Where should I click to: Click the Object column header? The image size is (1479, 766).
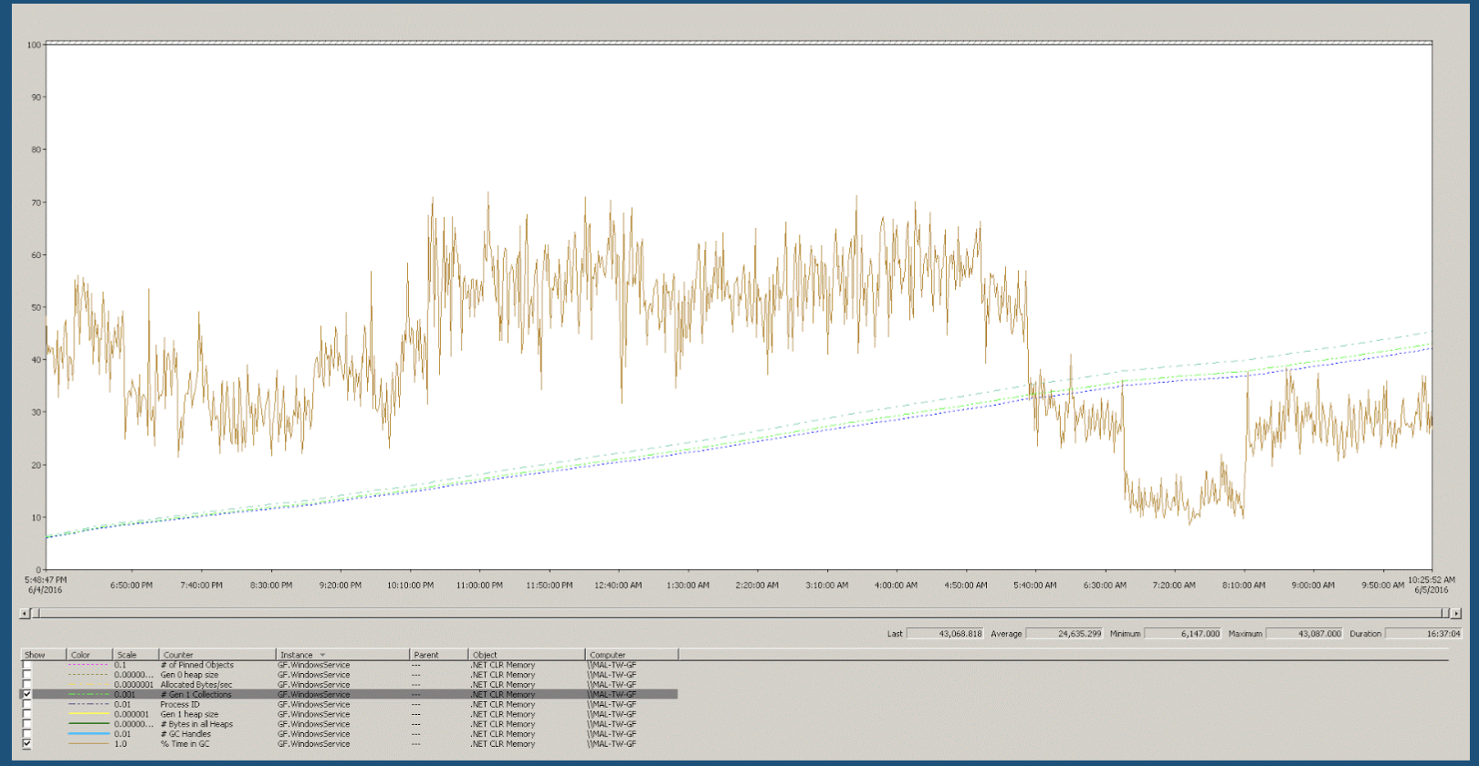(x=527, y=655)
